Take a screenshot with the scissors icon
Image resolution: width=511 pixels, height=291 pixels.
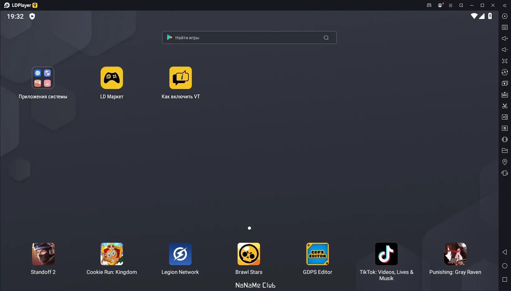tap(505, 106)
